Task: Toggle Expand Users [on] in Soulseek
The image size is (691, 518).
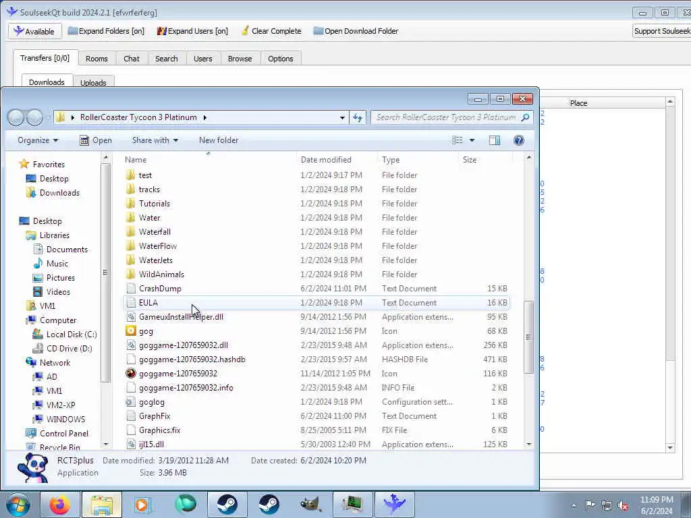Action: (192, 31)
